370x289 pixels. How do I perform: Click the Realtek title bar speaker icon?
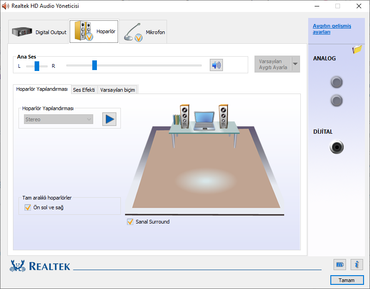coord(5,6)
